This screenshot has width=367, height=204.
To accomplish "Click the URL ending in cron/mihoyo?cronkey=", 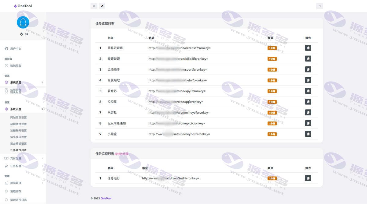I will (x=179, y=113).
